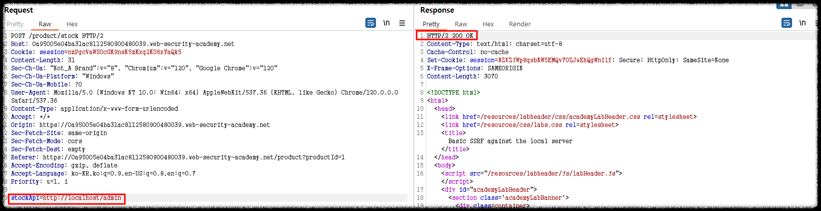Select the Cookie session header line
821x211 pixels.
click(96, 52)
